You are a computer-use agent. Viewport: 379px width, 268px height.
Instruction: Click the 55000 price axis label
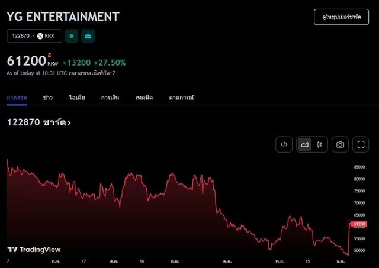pyautogui.click(x=359, y=238)
